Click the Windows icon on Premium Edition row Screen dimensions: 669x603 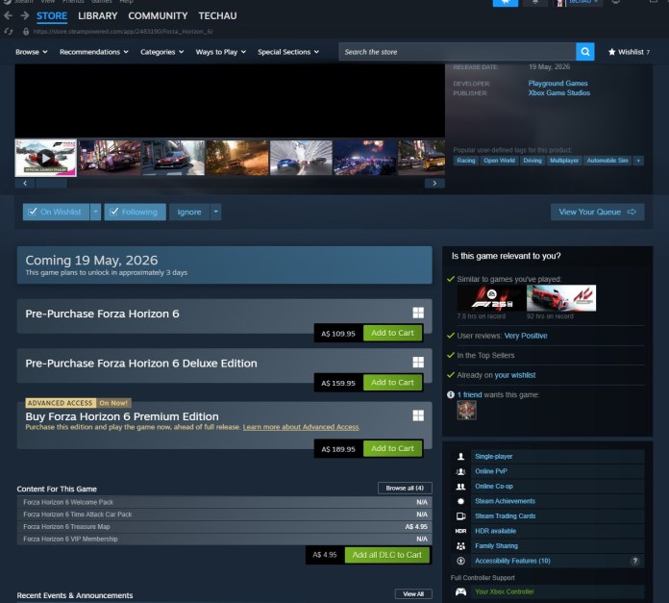pyautogui.click(x=418, y=415)
